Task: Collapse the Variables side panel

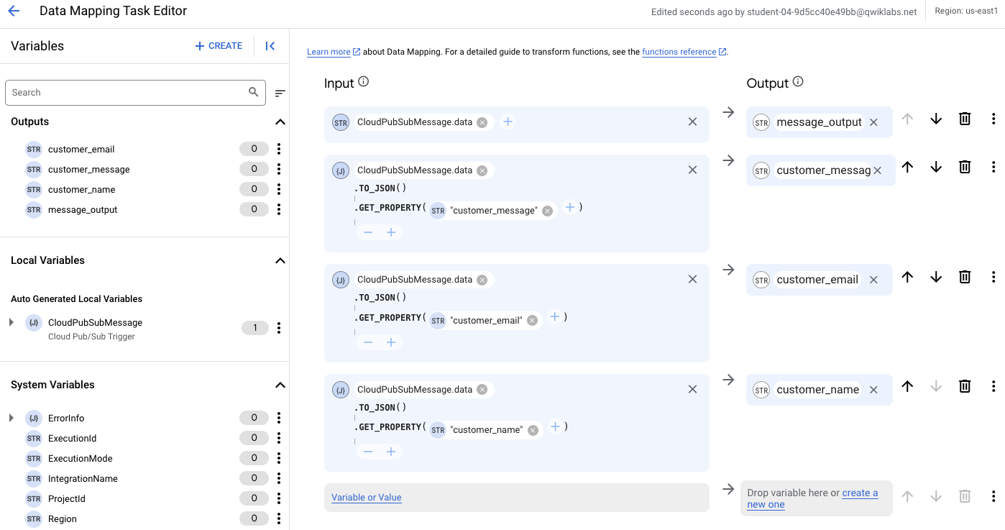Action: 270,46
